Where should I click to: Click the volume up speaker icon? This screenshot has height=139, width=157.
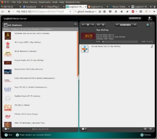(x=135, y=25)
